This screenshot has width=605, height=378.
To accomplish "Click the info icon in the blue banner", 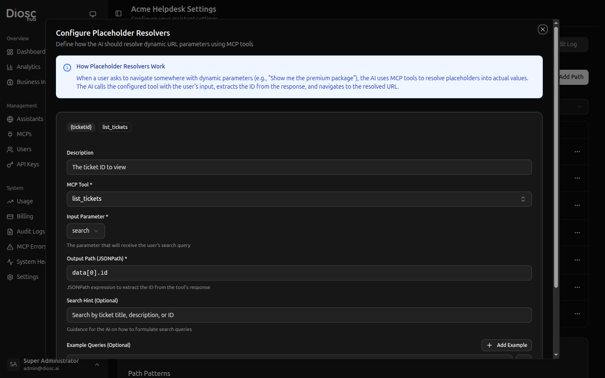I will click(67, 68).
